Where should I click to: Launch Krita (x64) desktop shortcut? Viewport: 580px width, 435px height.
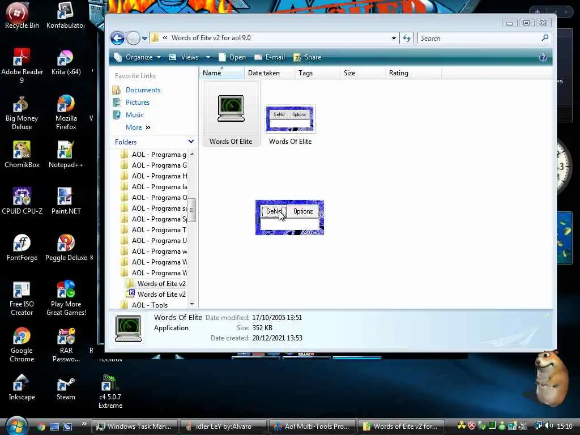click(66, 62)
